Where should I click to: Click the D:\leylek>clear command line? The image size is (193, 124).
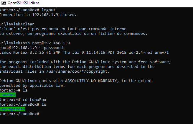(x=17, y=24)
